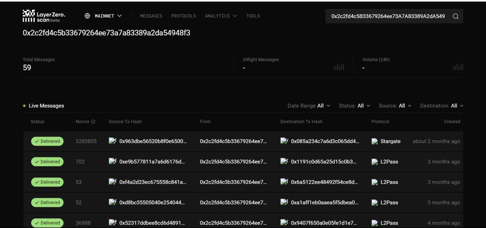Expand the ANALYTICS menu

[x=220, y=16]
